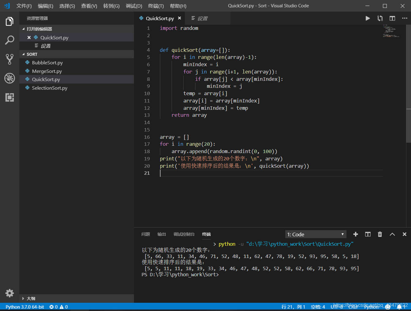Maximize the panel with the up chevron
Screen dimensions: 411x311
pyautogui.click(x=392, y=234)
